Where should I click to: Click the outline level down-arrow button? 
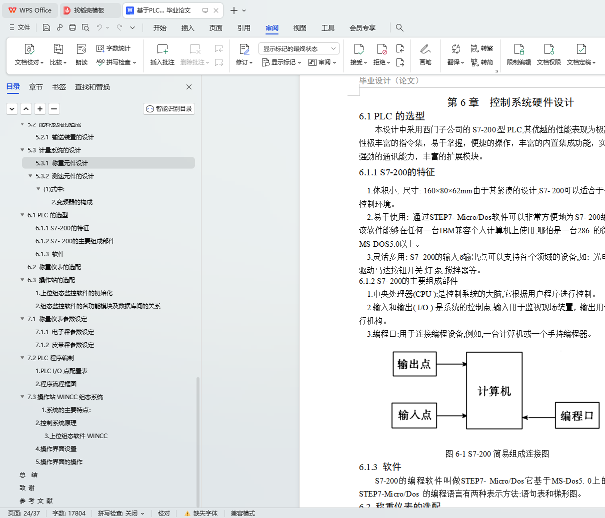click(12, 108)
